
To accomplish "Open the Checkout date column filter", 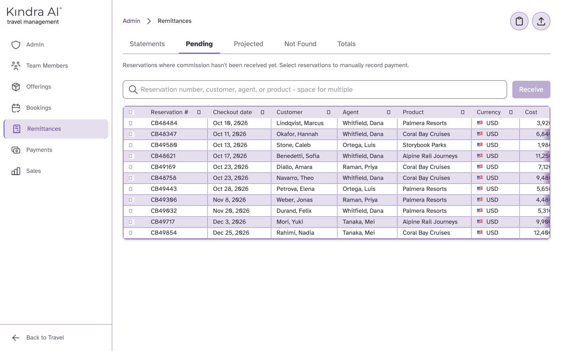I will pyautogui.click(x=262, y=112).
